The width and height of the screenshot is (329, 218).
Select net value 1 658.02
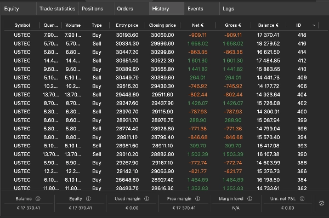pyautogui.click(x=197, y=44)
